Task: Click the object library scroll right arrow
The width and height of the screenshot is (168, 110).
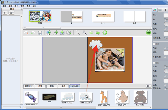Action: pyautogui.click(x=150, y=107)
